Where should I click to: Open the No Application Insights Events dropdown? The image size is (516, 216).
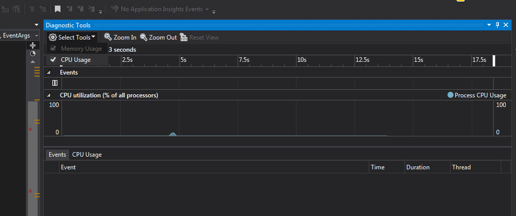207,9
